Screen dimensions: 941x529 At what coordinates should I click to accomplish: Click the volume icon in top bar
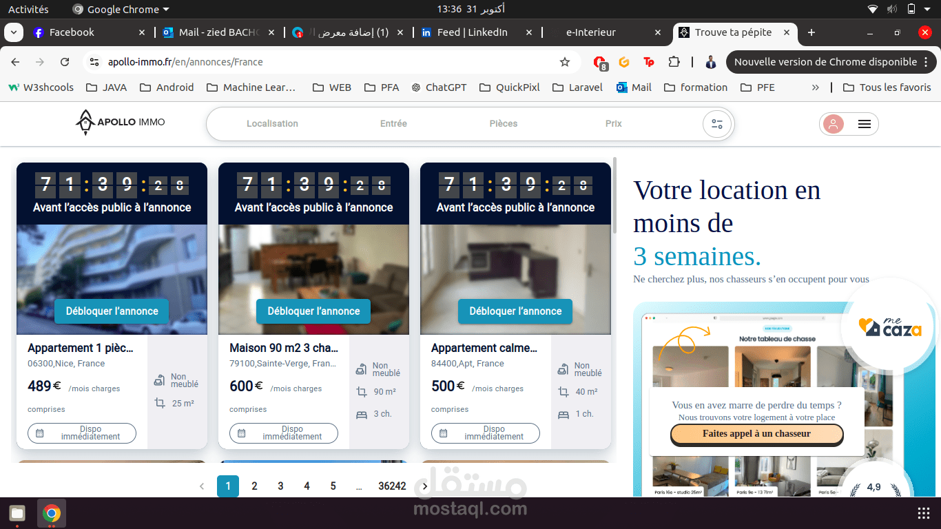[892, 9]
